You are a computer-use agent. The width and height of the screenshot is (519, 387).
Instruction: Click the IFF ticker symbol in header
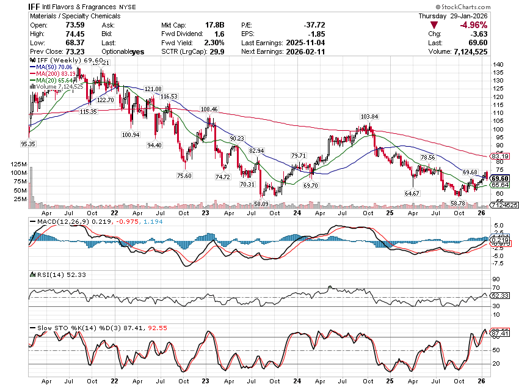pos(35,6)
